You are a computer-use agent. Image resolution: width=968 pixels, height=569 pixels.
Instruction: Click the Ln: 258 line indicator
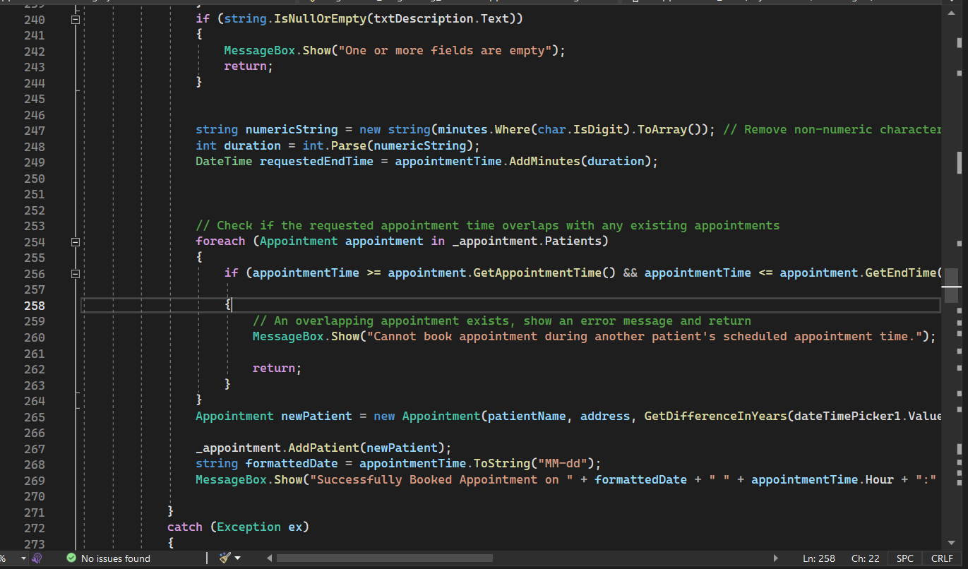pyautogui.click(x=819, y=558)
